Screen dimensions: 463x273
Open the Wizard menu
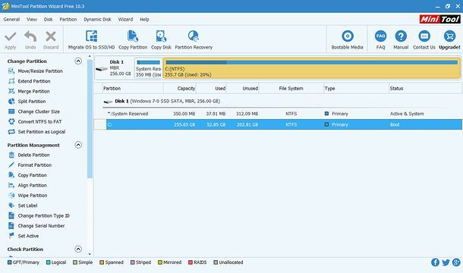pos(125,20)
